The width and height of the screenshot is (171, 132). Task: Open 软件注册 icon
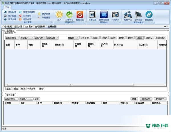coord(139,16)
